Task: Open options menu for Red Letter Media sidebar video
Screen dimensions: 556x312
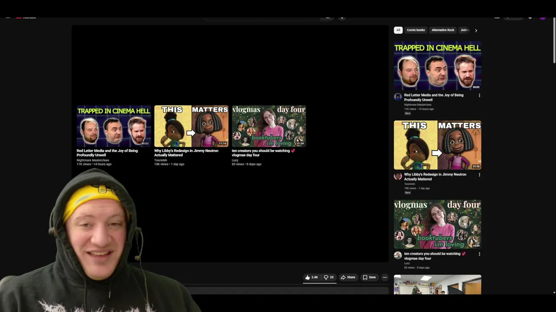Action: [480, 95]
